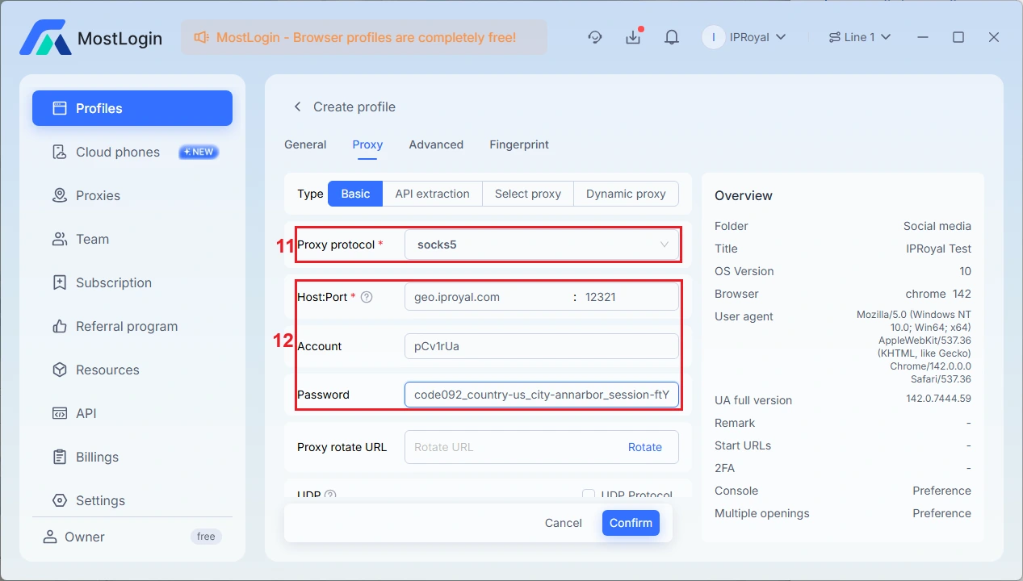Image resolution: width=1023 pixels, height=581 pixels.
Task: Switch to the General tab
Action: pos(305,144)
